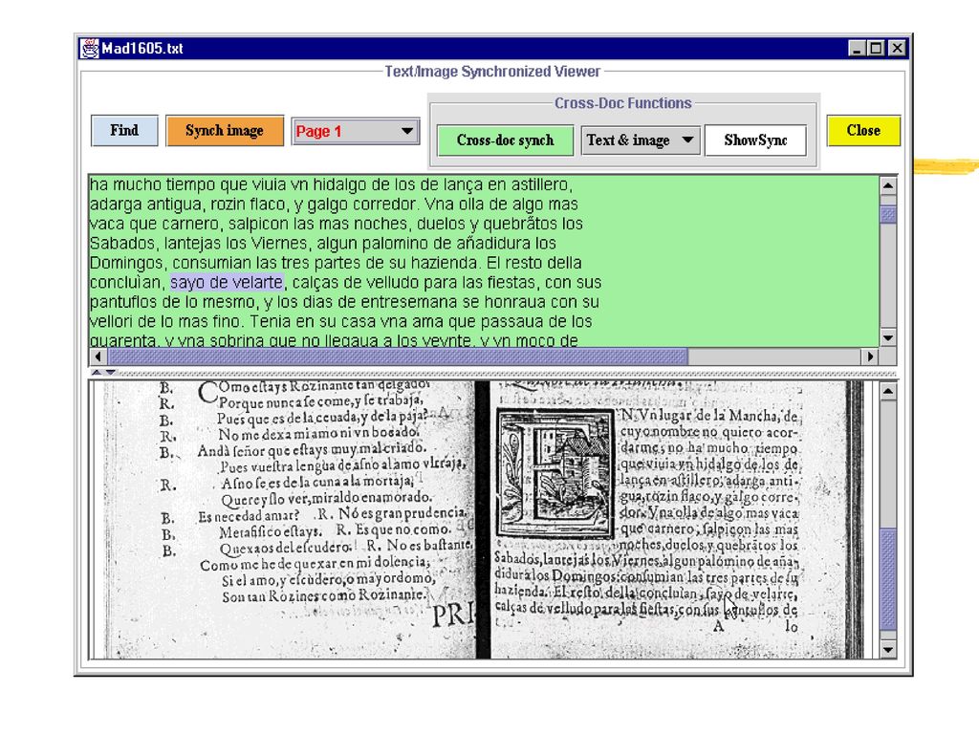Click 'Rozinante' line ending the scanned poem
The height and width of the screenshot is (734, 979).
(x=323, y=595)
